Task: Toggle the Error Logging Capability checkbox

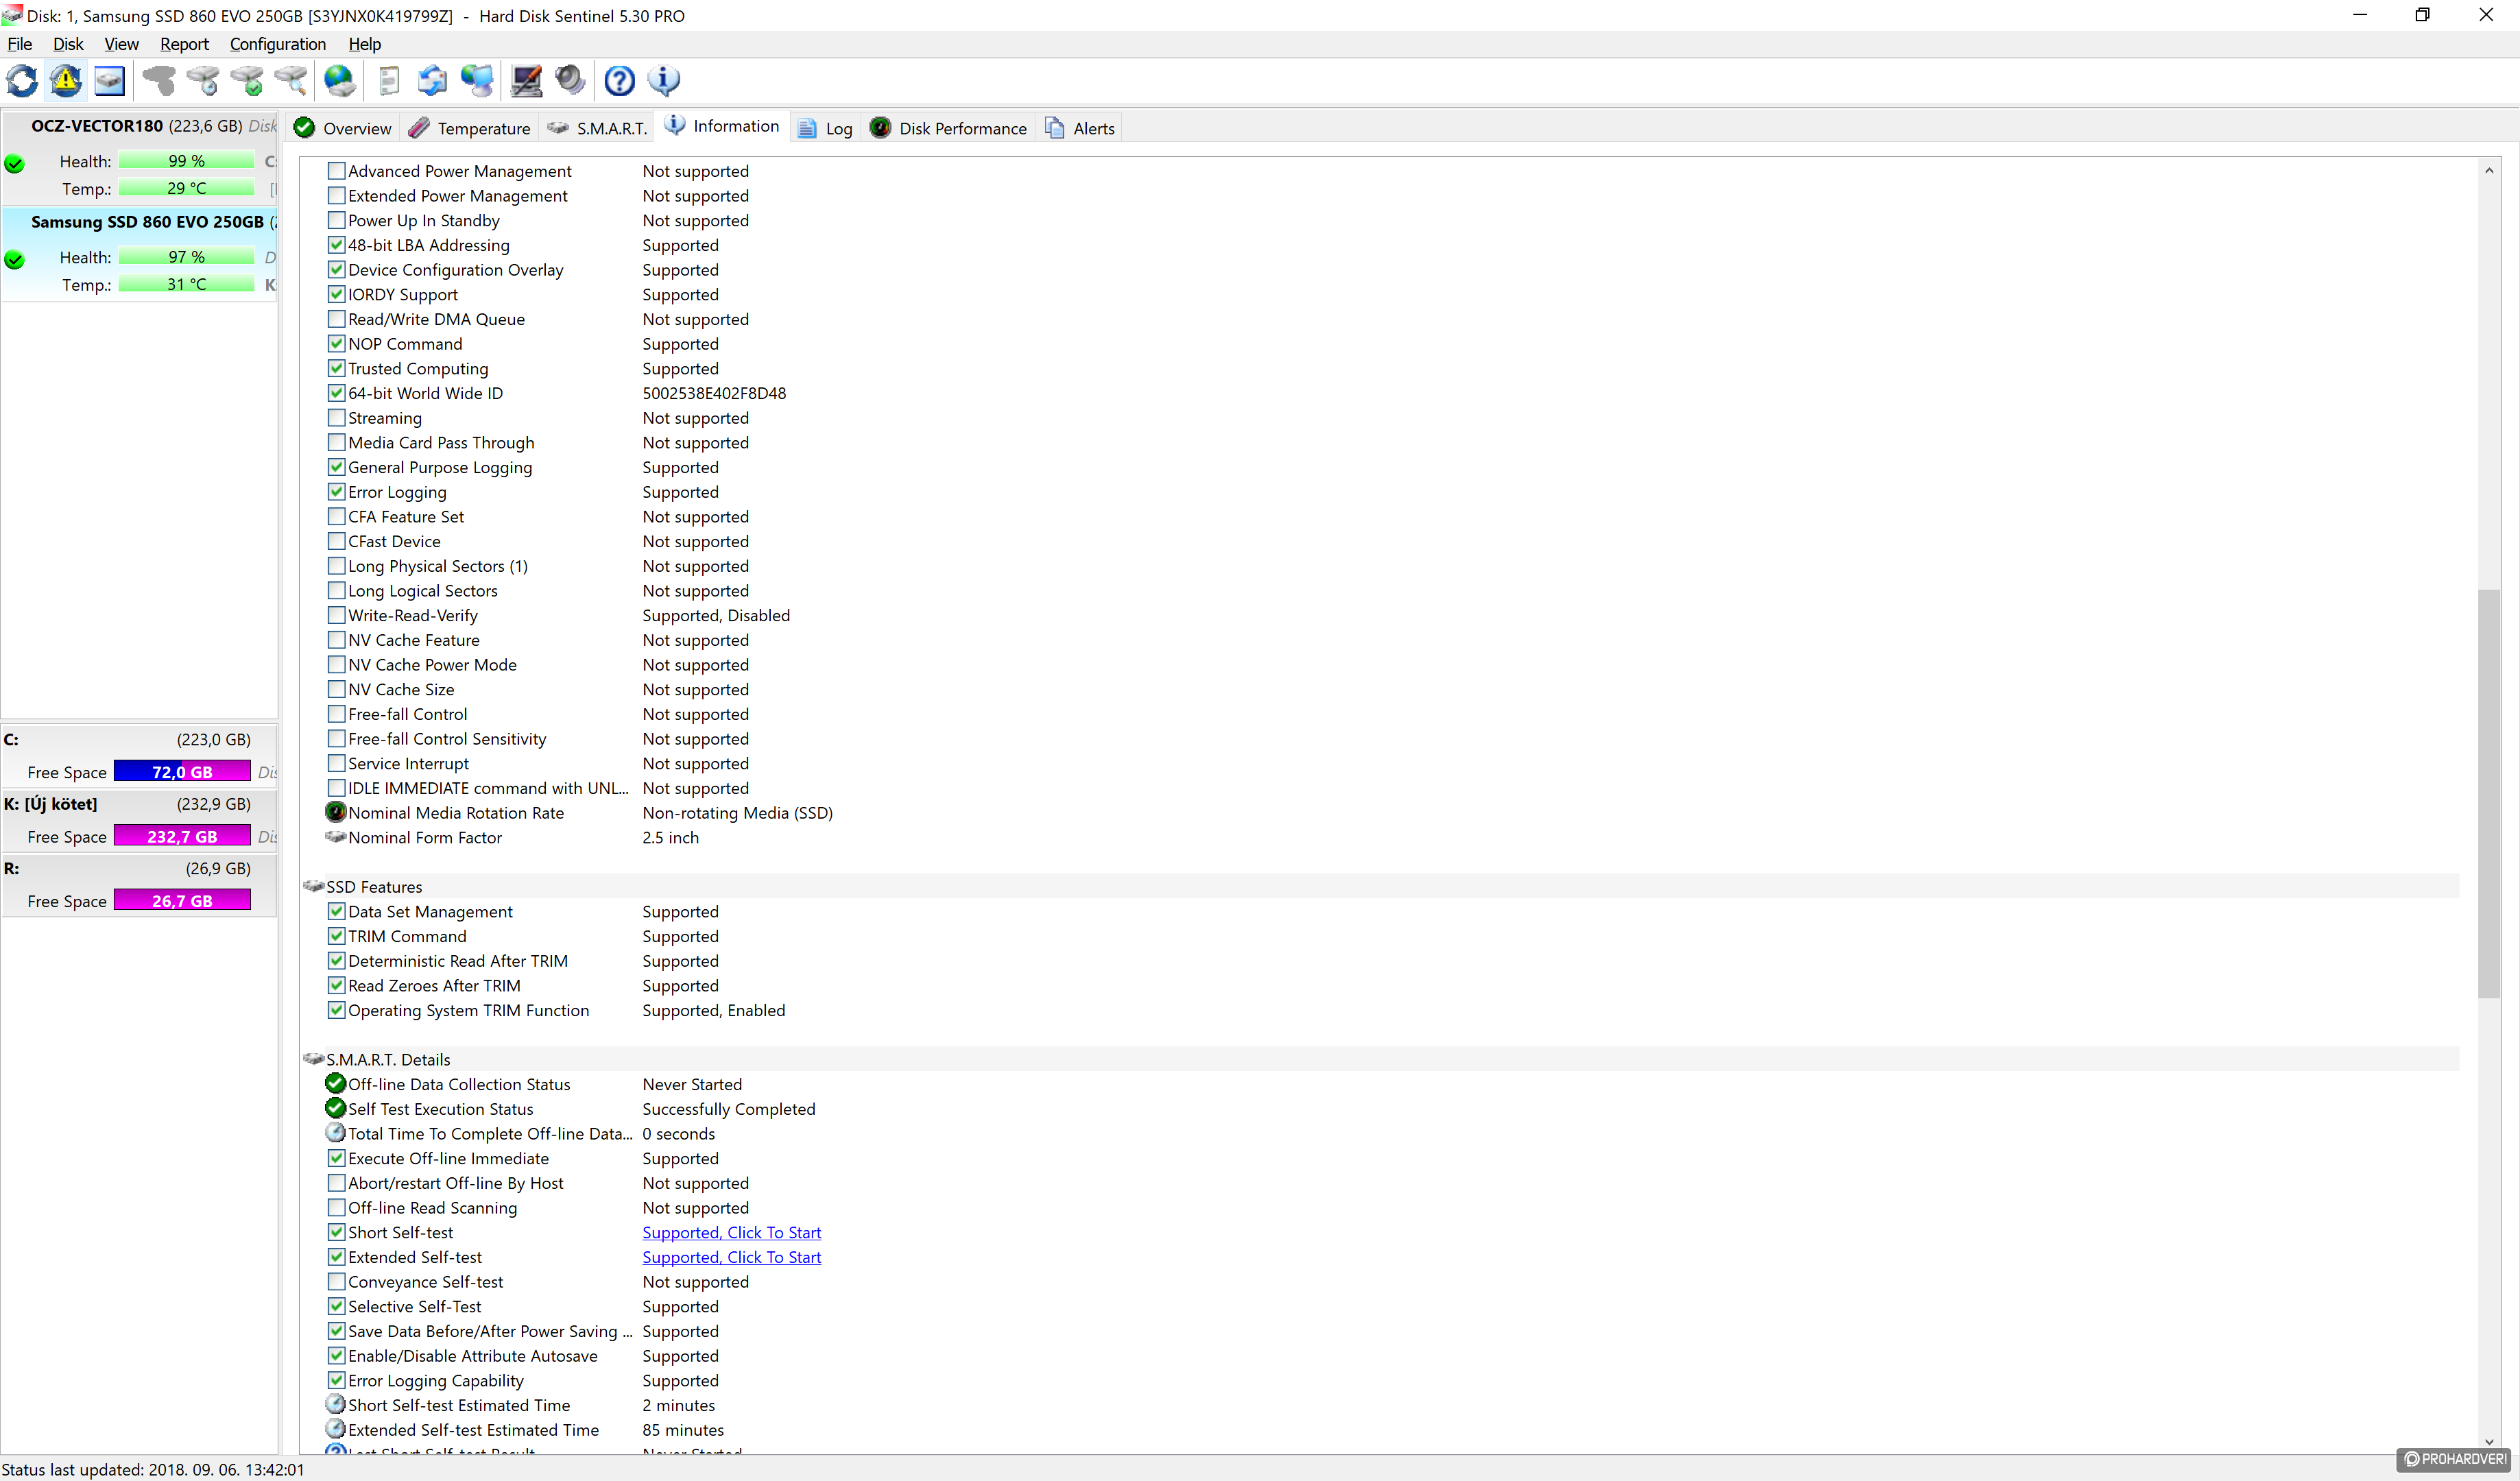Action: (337, 1380)
